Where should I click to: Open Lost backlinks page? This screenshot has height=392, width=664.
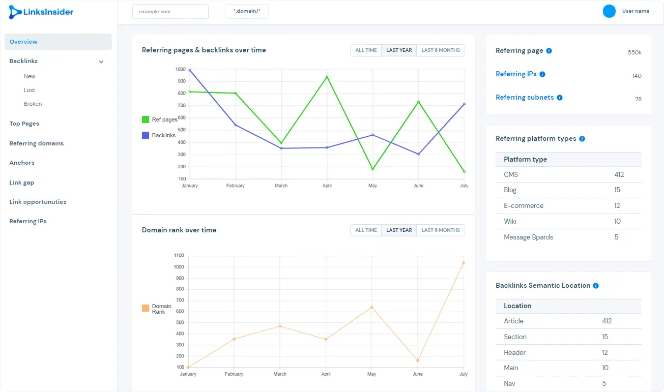(x=30, y=90)
